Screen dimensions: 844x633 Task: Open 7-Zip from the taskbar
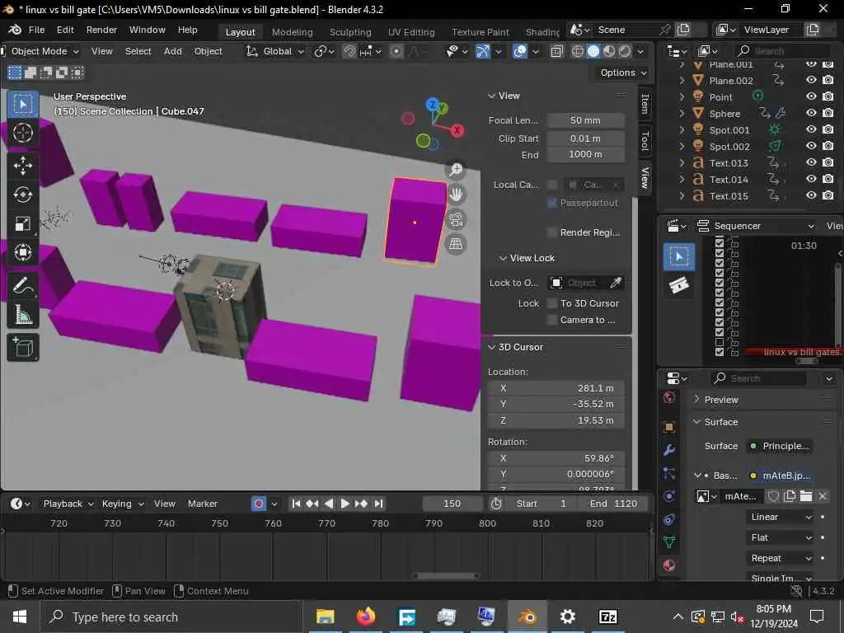click(608, 617)
